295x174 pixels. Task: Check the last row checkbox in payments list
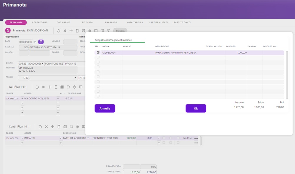click(x=98, y=96)
